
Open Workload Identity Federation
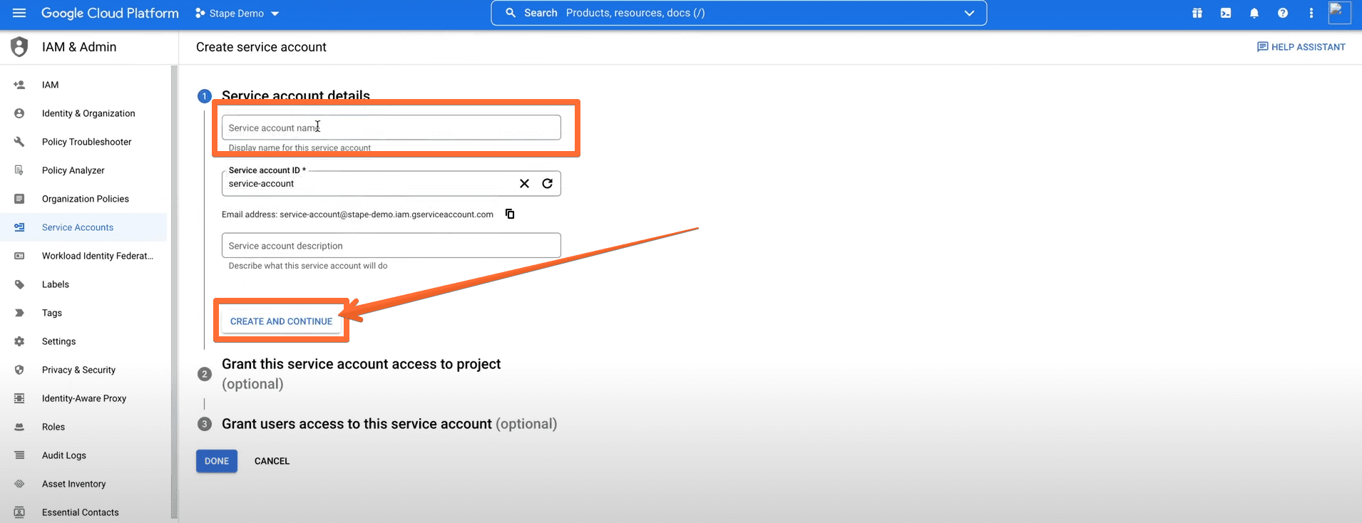[x=98, y=256]
